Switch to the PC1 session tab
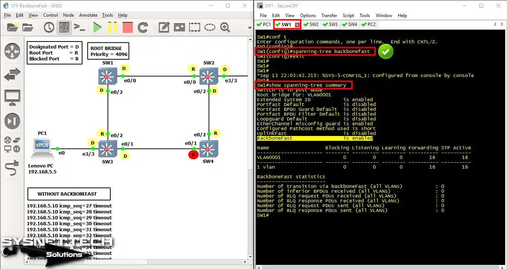The image size is (507, 269). pos(264,24)
